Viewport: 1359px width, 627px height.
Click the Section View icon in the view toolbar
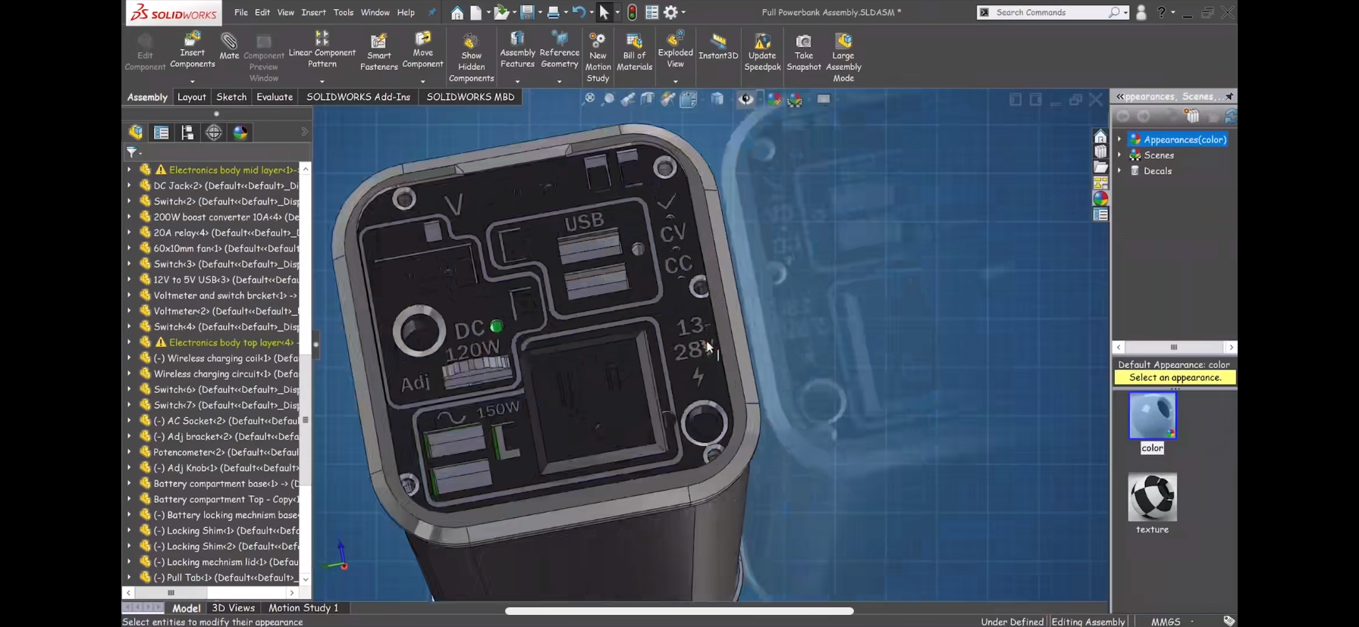click(x=648, y=98)
